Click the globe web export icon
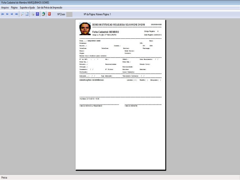 pyautogui.click(x=43, y=14)
